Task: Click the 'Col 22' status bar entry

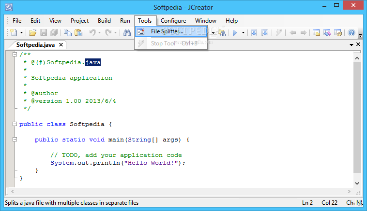Action: (x=329, y=203)
